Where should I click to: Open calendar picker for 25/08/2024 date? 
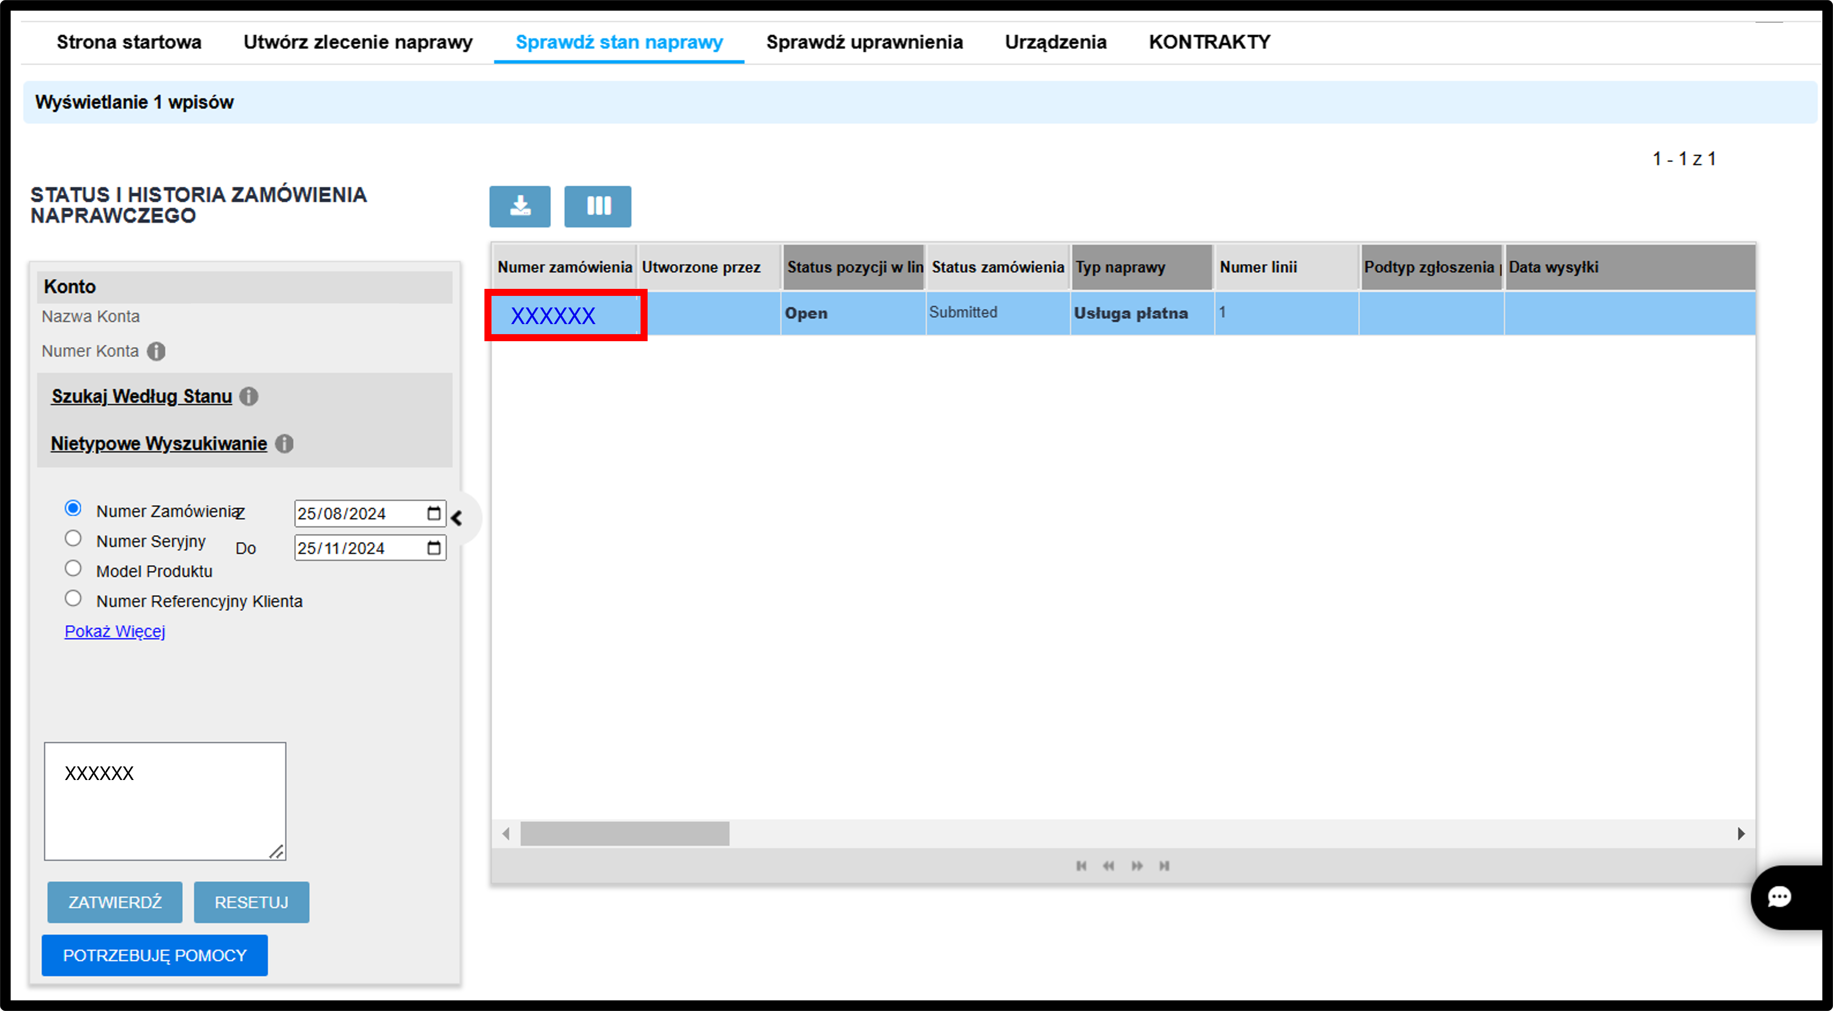434,513
